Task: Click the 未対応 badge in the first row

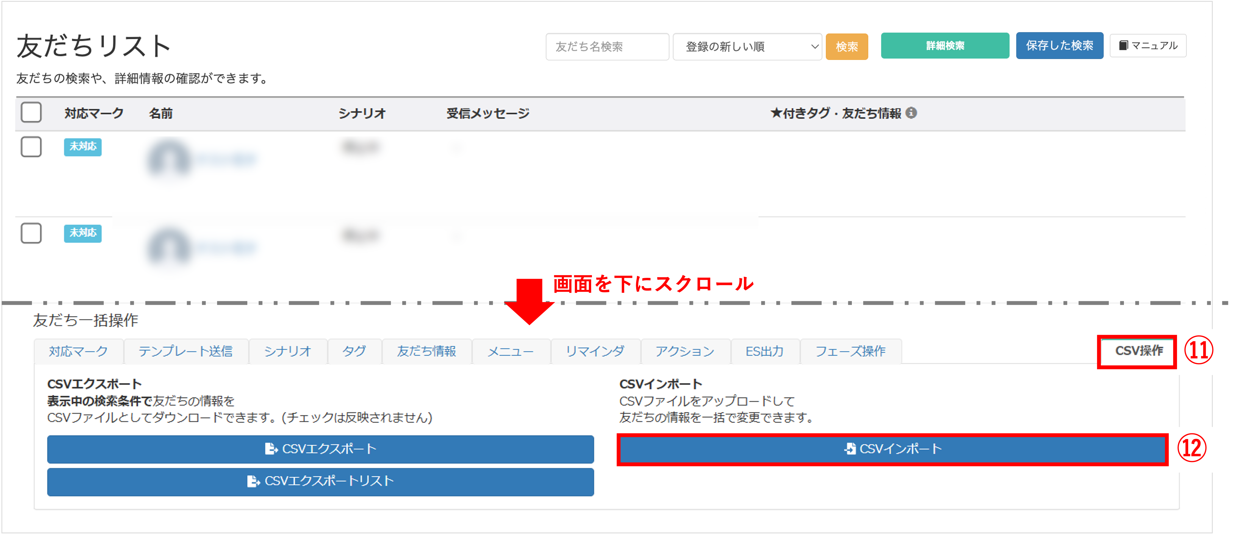Action: pyautogui.click(x=83, y=146)
